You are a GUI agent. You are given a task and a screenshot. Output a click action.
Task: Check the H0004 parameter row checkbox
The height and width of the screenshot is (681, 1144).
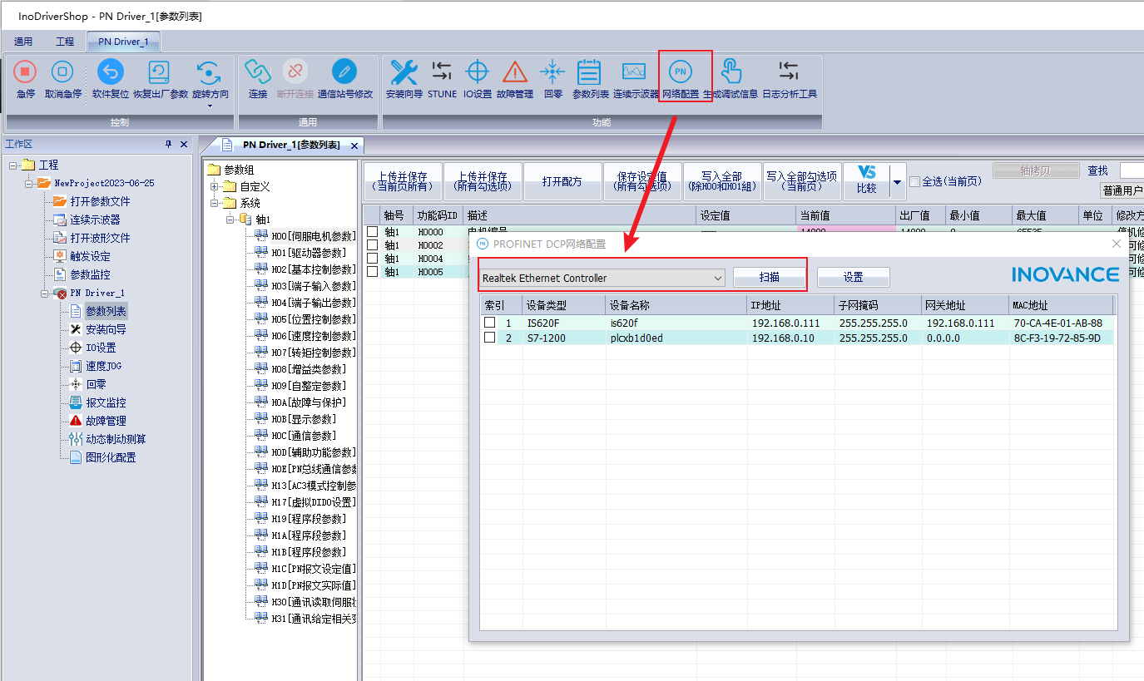pos(373,258)
